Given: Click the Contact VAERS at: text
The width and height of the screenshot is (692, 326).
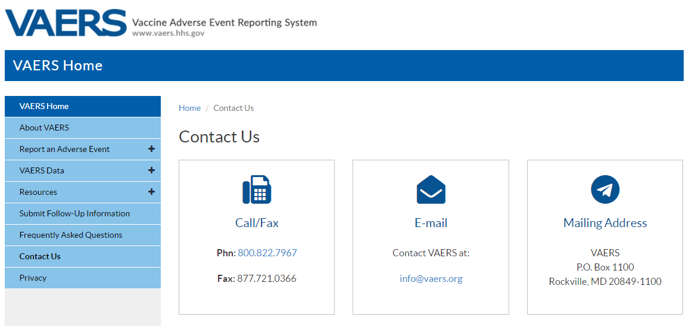Looking at the screenshot, I should pyautogui.click(x=431, y=253).
